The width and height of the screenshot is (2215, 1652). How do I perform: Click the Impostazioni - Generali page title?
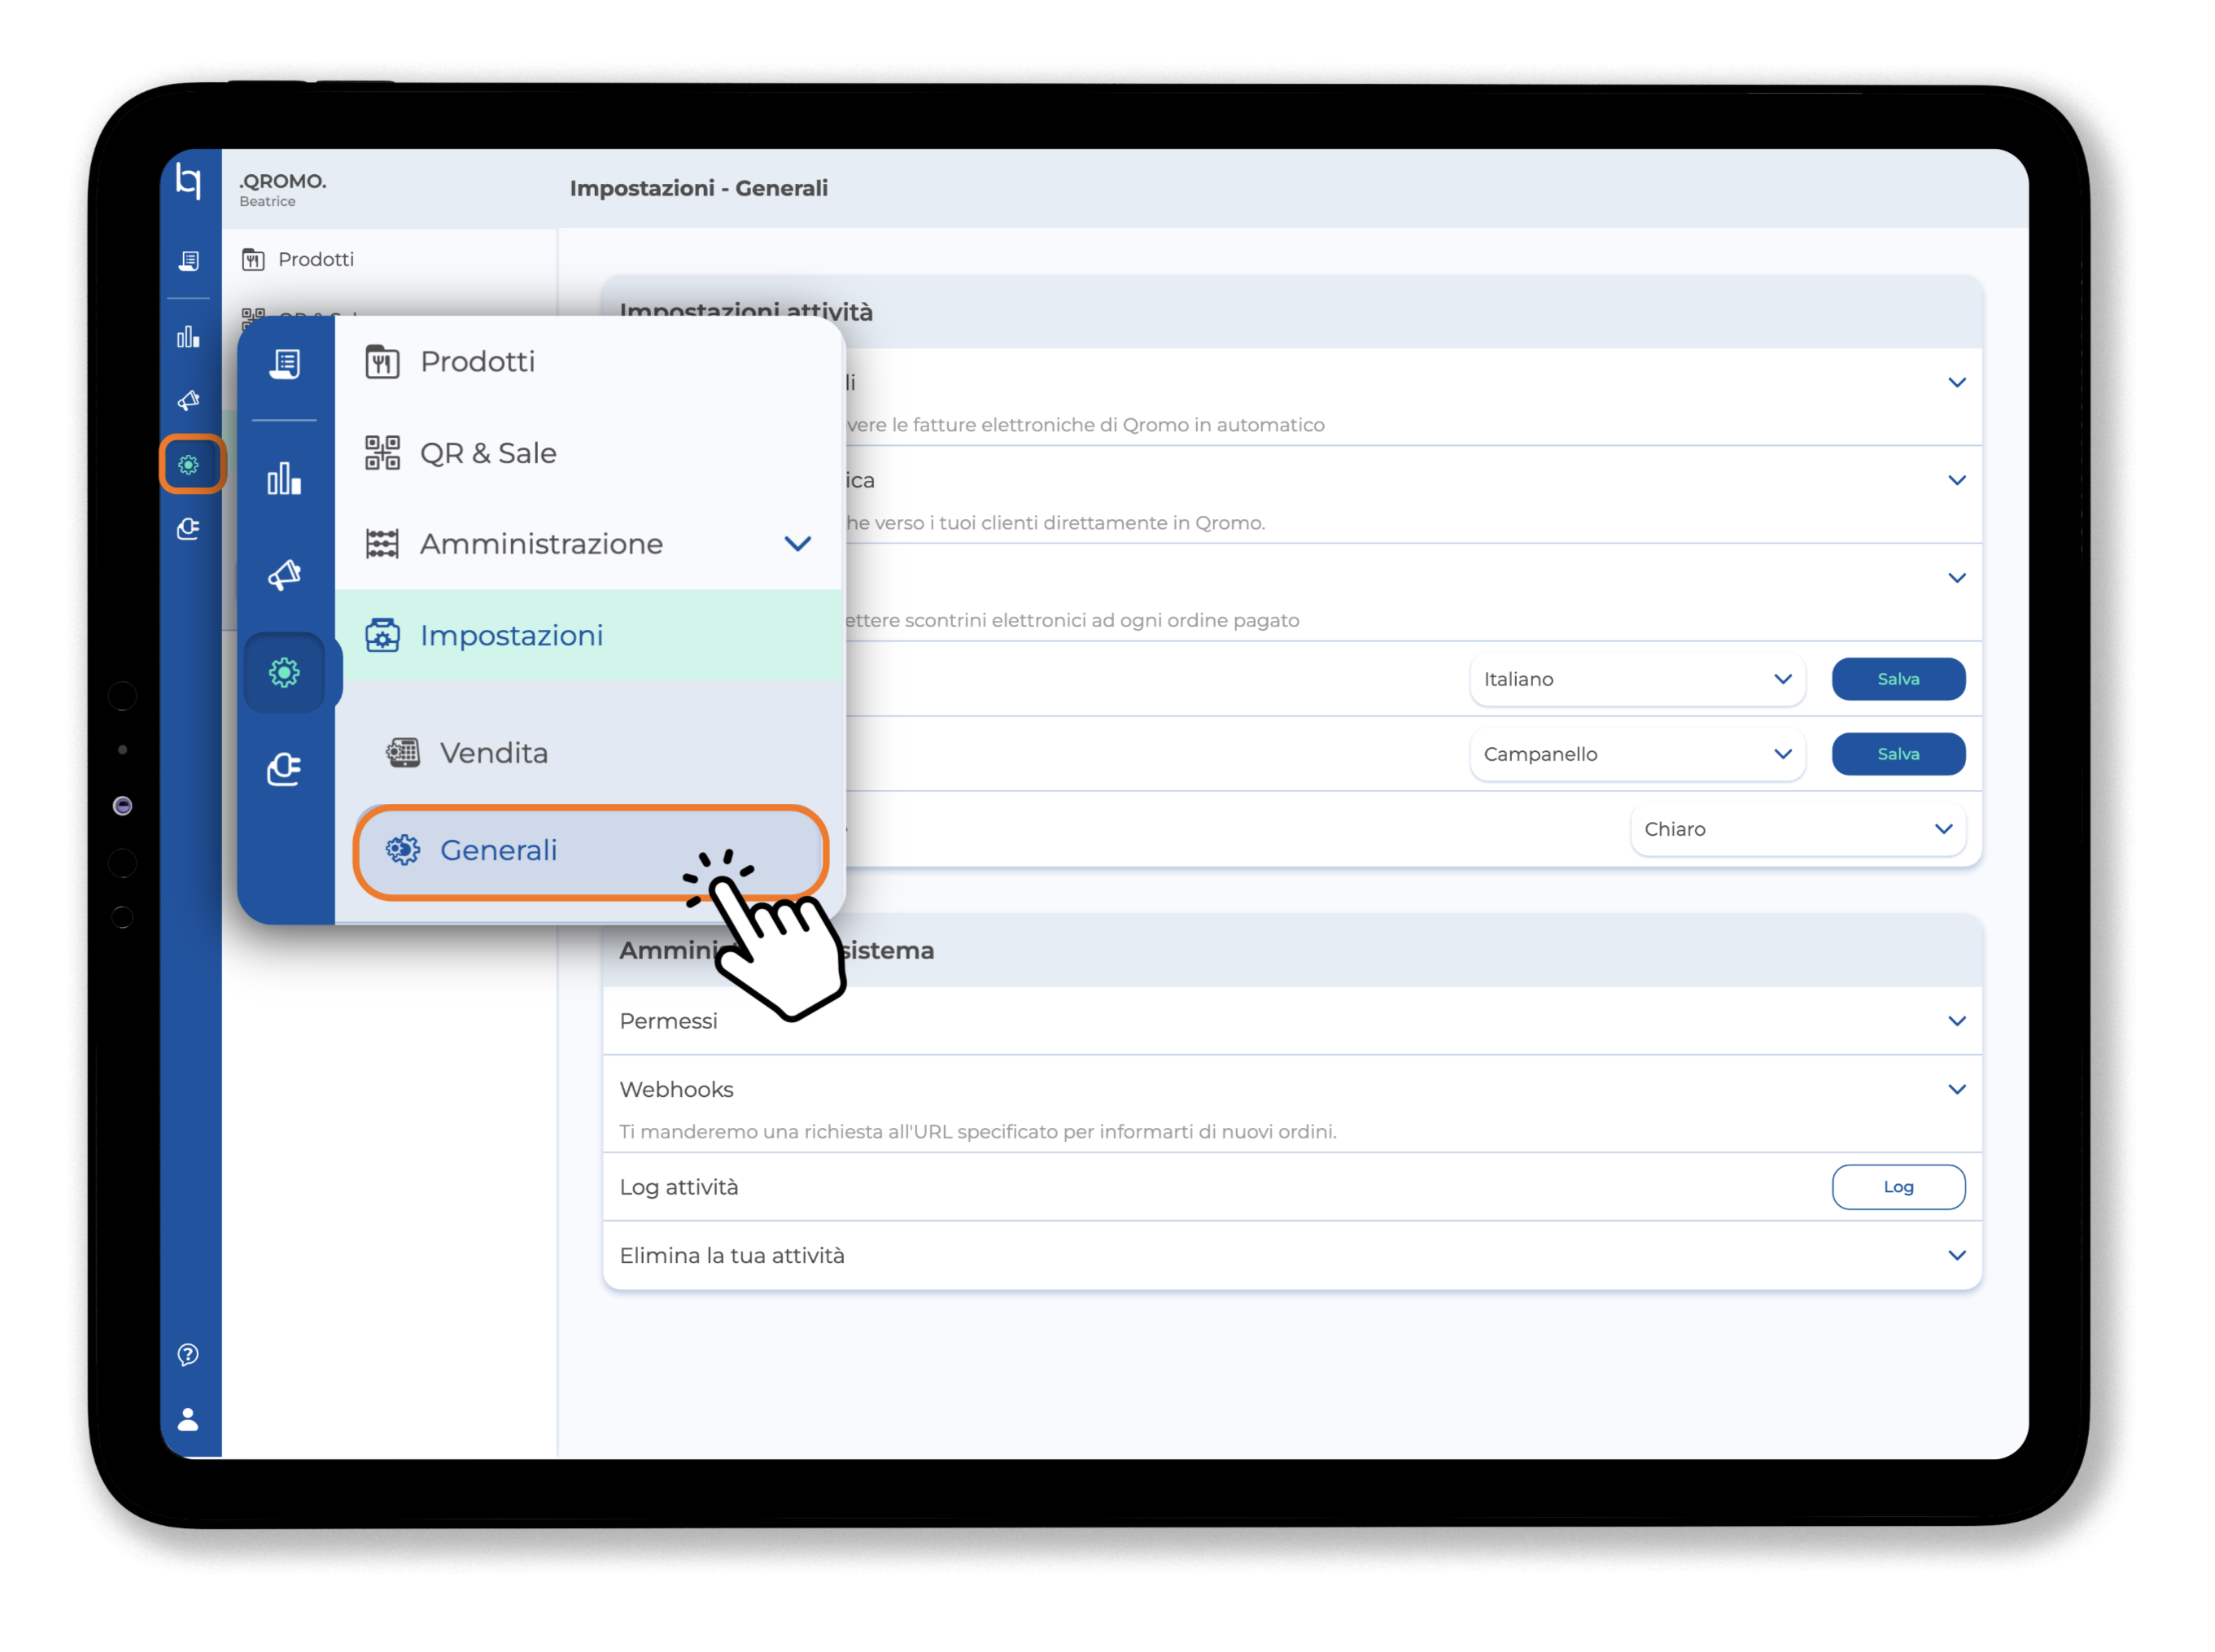pos(699,188)
